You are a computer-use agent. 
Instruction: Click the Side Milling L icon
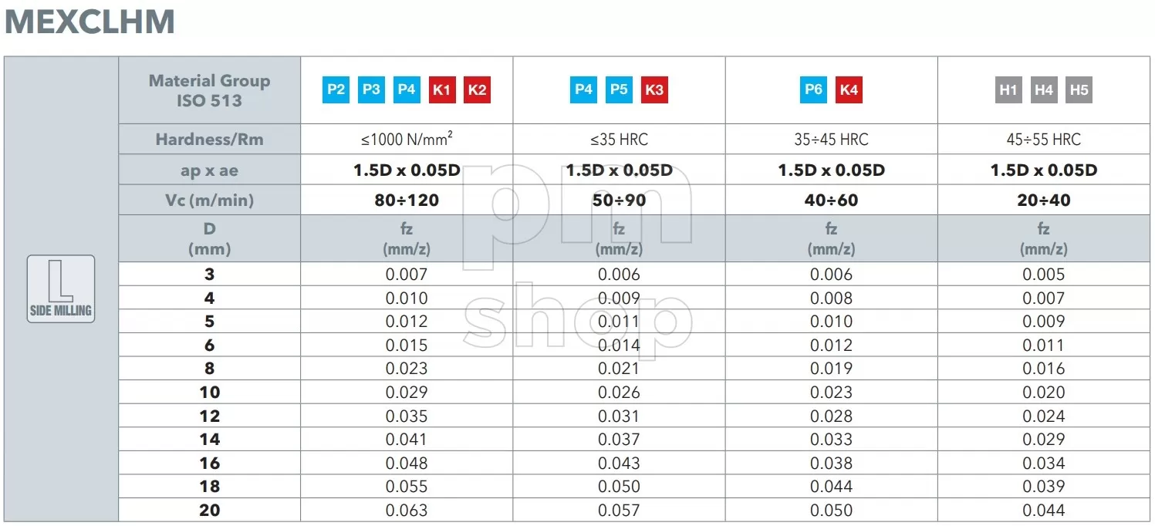61,289
